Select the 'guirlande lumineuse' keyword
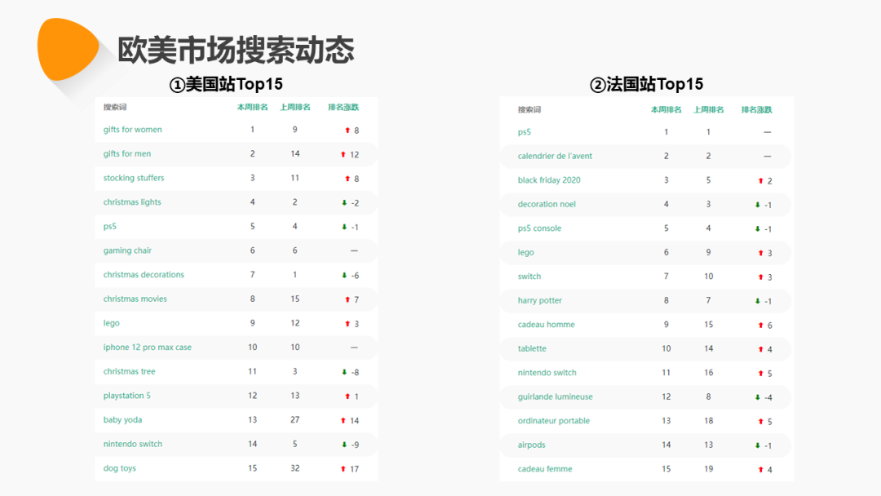Screen dimensions: 881x496 click(x=556, y=397)
